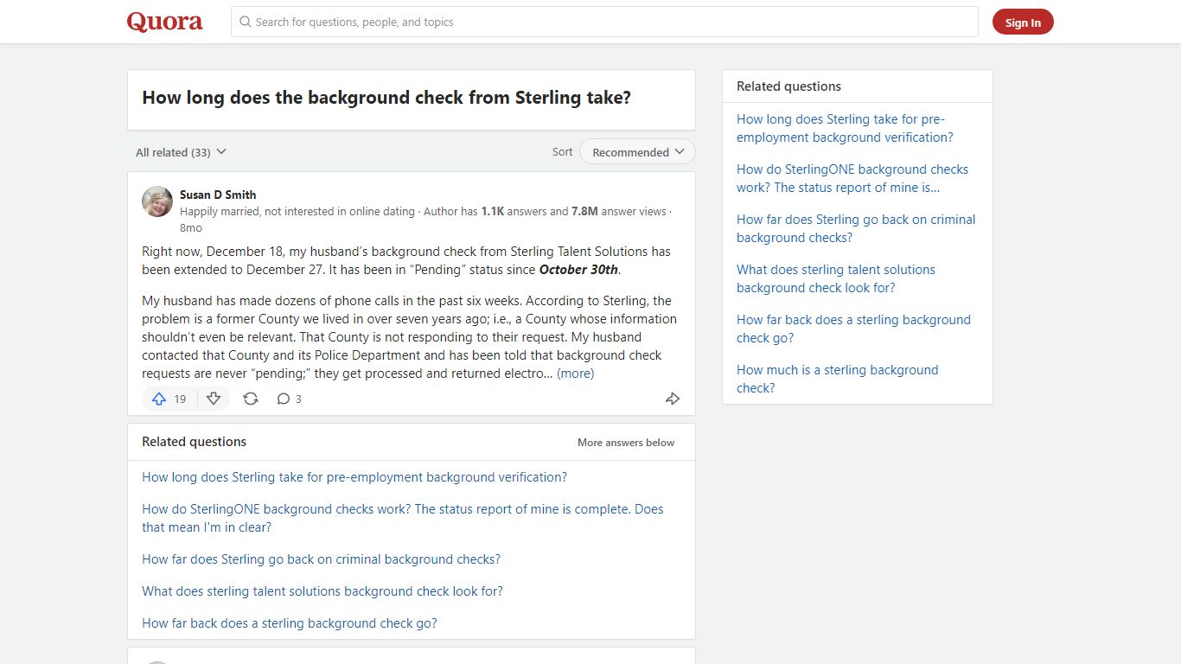Open main-column 'How far back does a sterling' question
The width and height of the screenshot is (1181, 664).
point(290,623)
